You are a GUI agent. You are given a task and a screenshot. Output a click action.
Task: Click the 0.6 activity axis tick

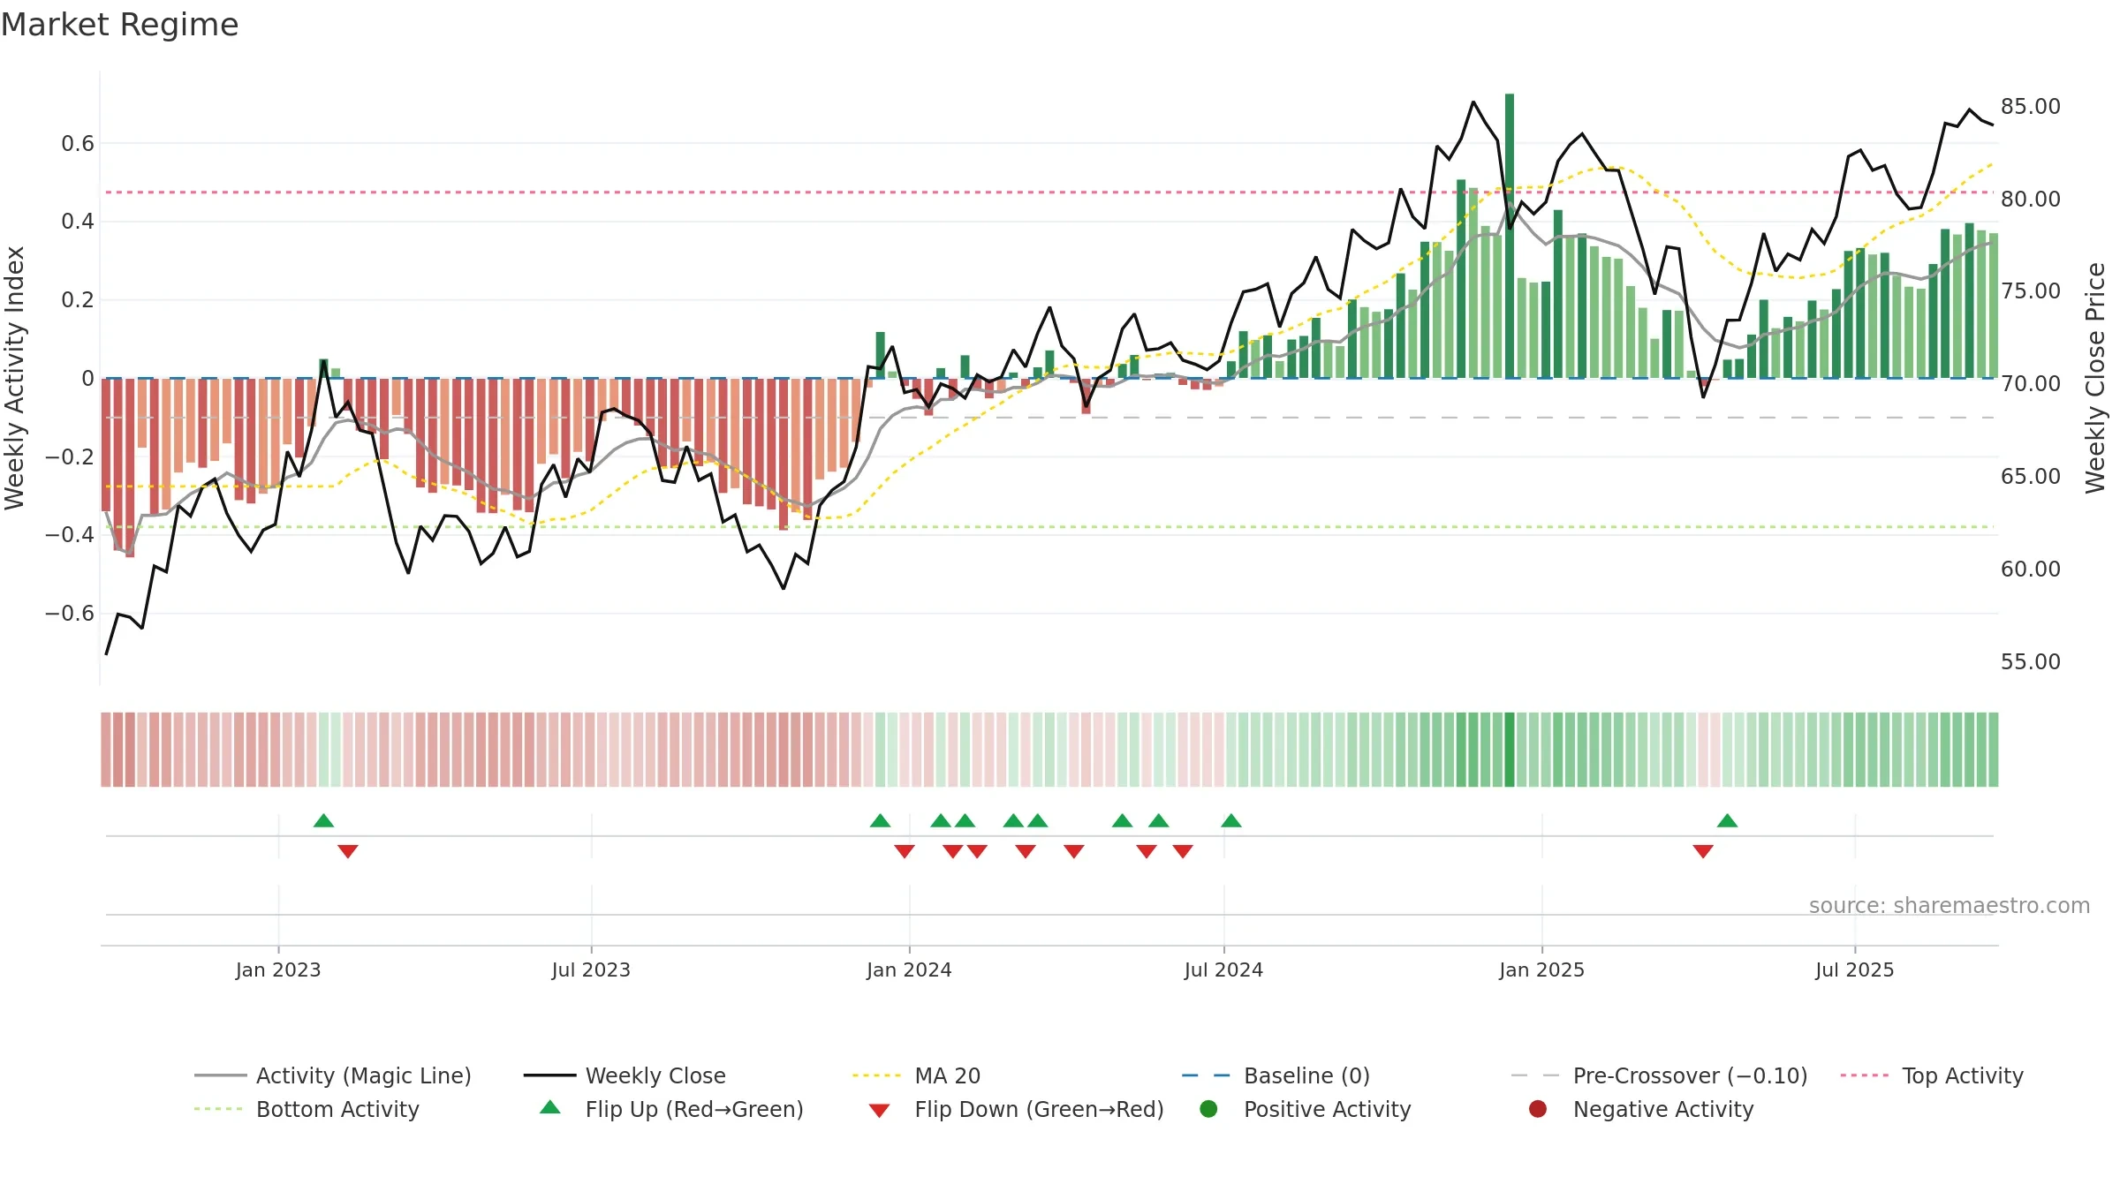point(78,144)
